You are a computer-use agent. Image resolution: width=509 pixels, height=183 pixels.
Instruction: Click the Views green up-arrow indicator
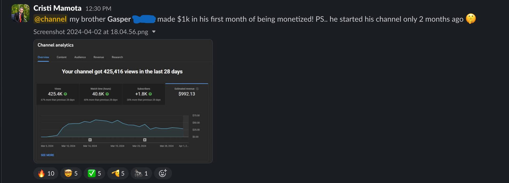click(65, 94)
